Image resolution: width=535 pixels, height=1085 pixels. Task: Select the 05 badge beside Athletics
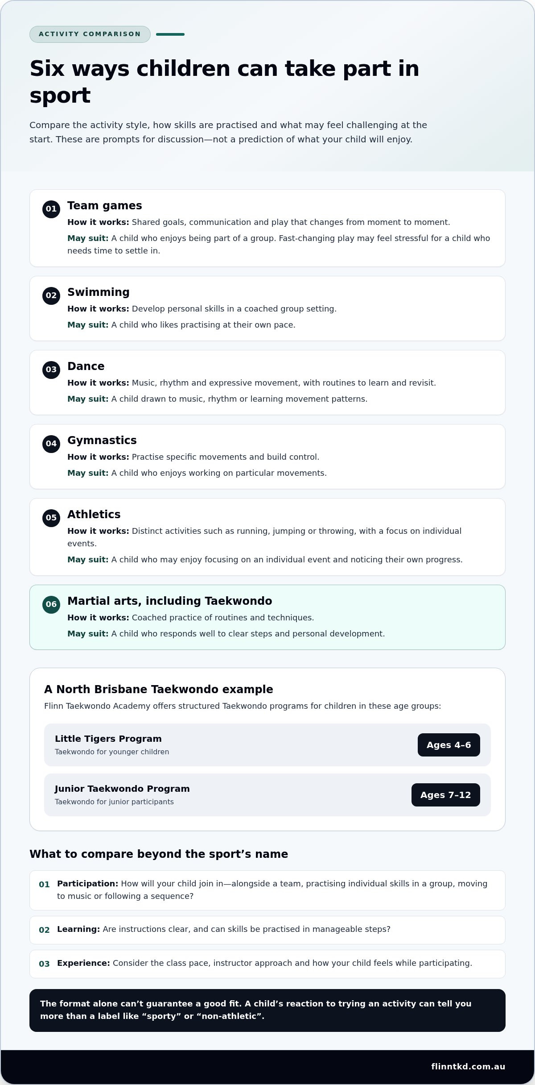[x=51, y=518]
